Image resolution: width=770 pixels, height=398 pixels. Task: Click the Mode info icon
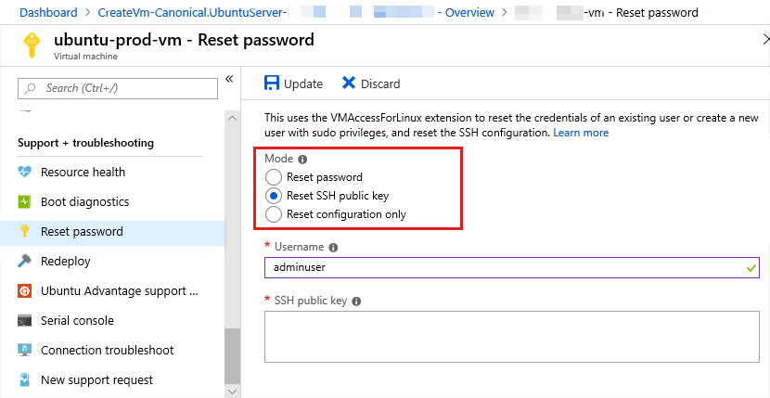coord(302,160)
